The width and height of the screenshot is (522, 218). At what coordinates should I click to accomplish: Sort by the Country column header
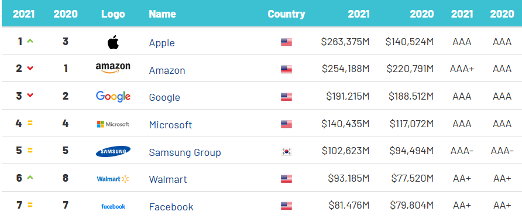click(286, 14)
